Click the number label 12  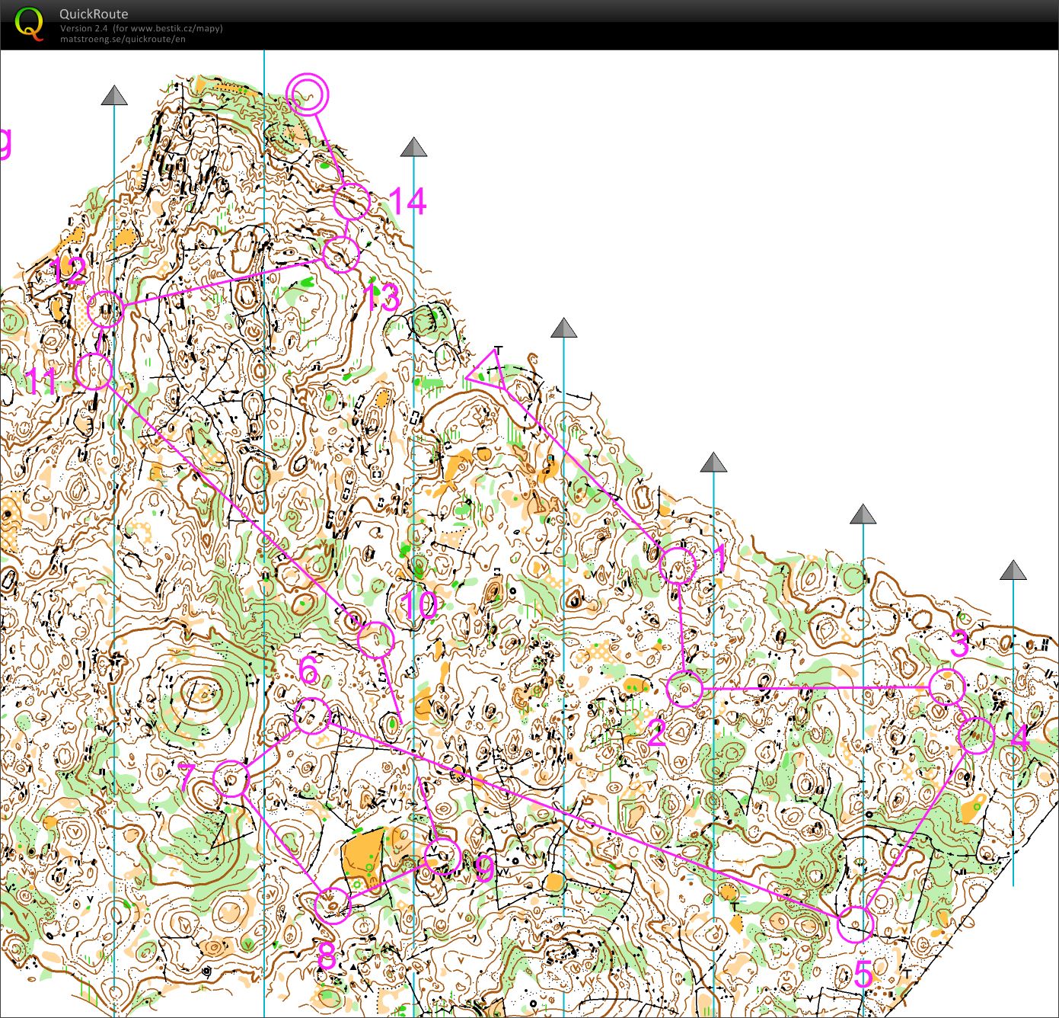click(x=69, y=272)
